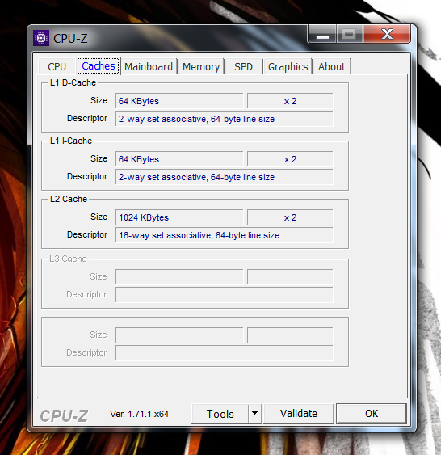Minimize the CPU-Z window

[x=322, y=34]
